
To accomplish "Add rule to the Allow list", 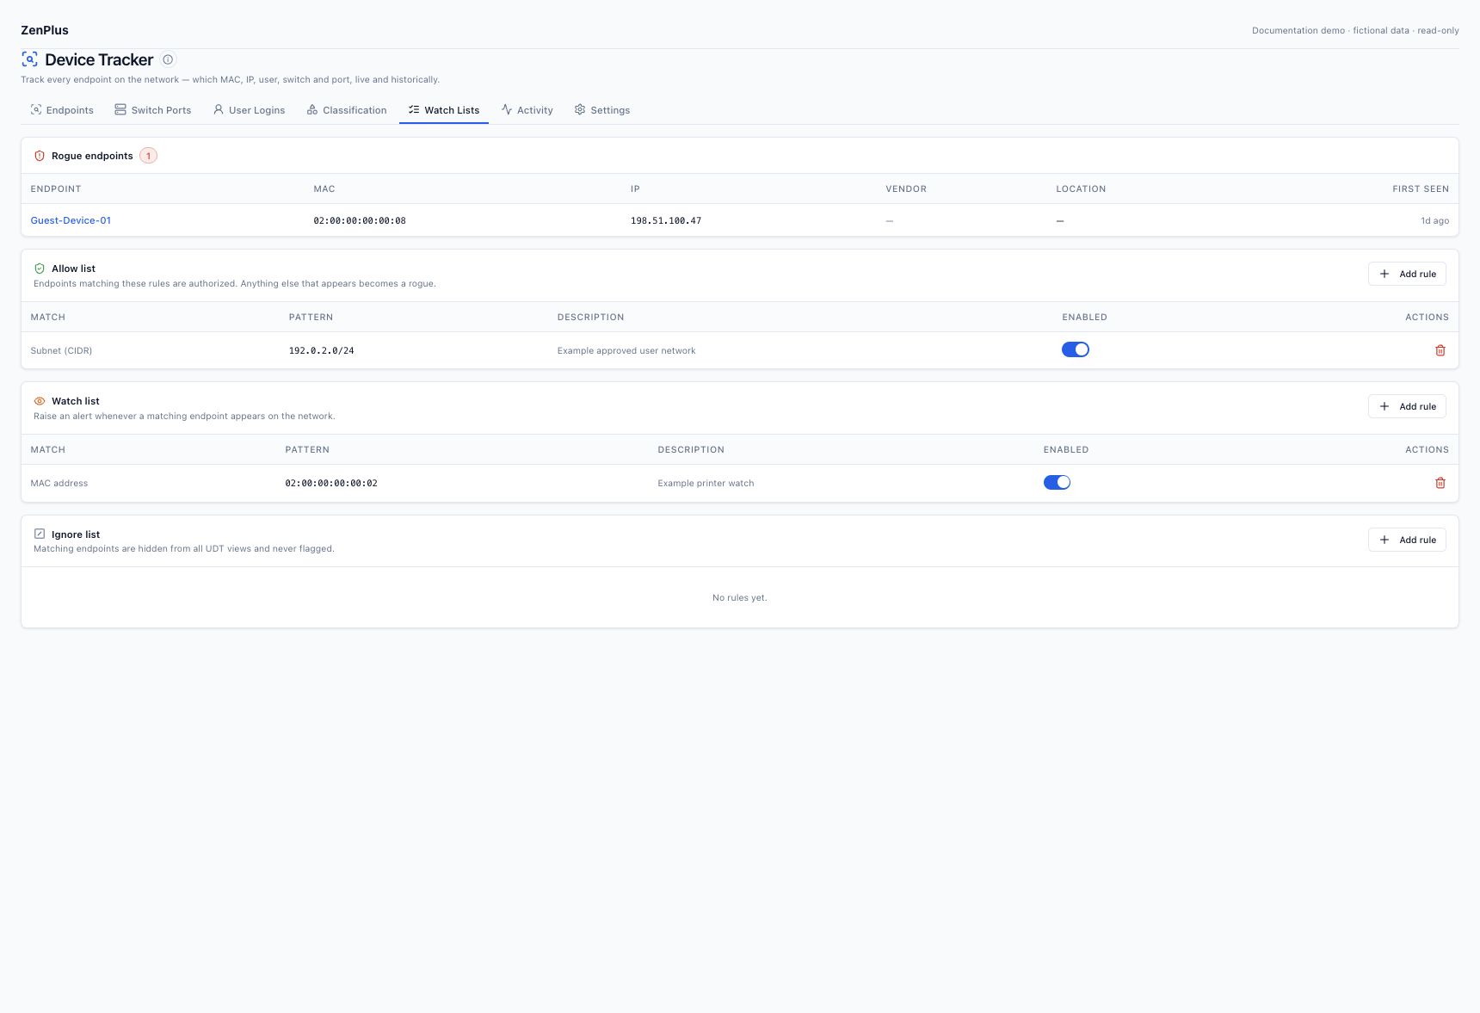I will click(1407, 274).
